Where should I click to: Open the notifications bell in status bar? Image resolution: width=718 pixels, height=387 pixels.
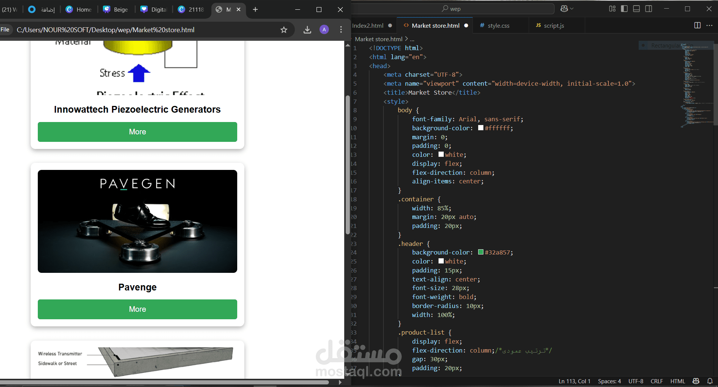click(710, 381)
